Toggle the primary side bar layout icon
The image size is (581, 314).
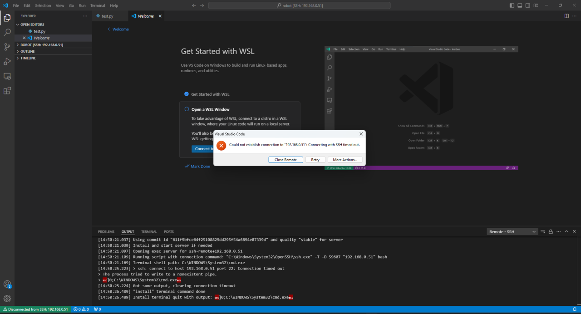(x=512, y=5)
